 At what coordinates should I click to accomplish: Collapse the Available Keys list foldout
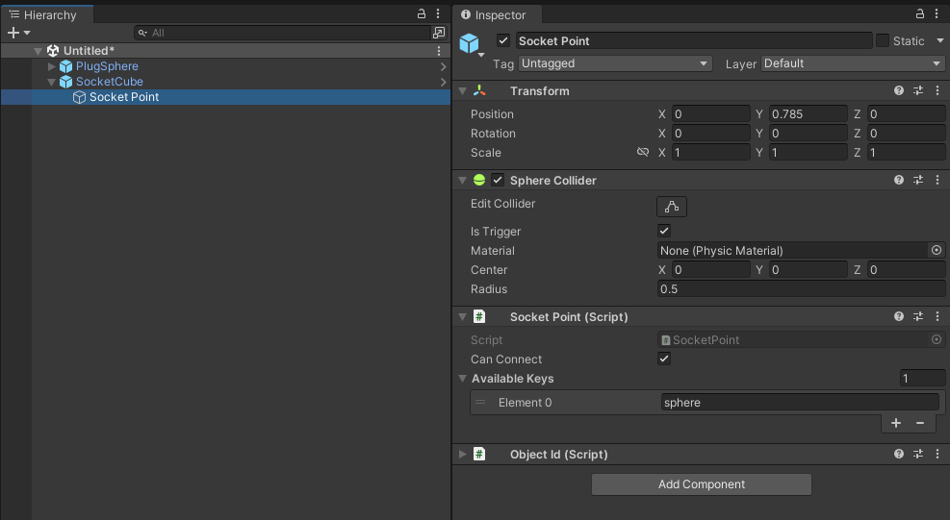coord(462,379)
